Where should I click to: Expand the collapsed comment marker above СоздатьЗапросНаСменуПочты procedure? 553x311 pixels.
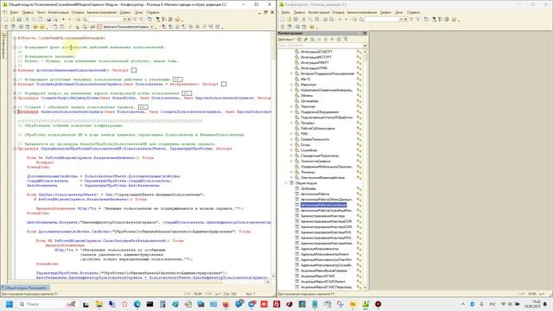click(187, 93)
